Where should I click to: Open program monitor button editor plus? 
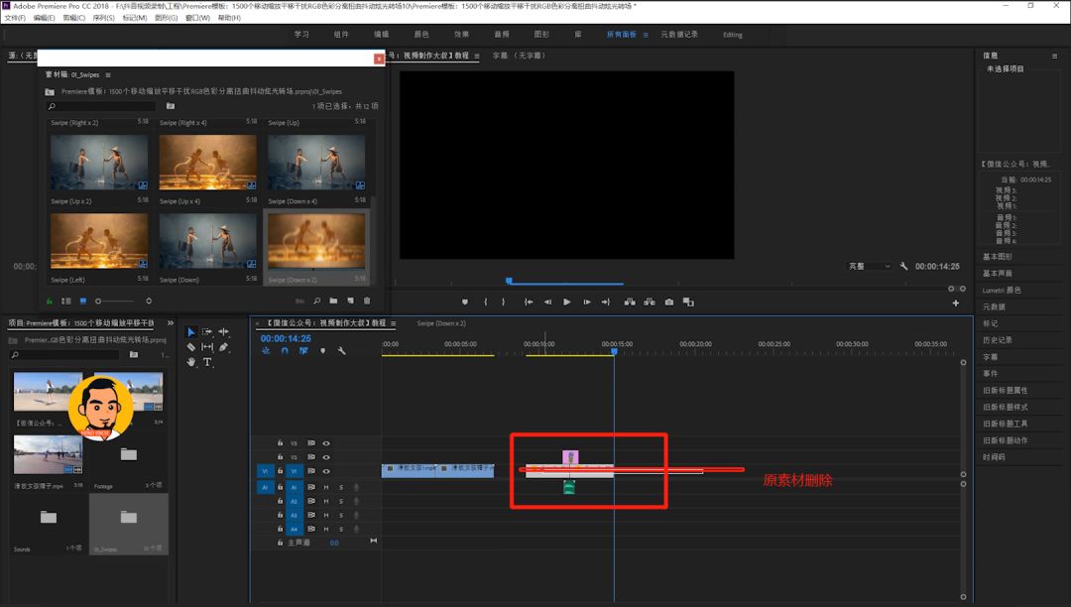click(956, 303)
